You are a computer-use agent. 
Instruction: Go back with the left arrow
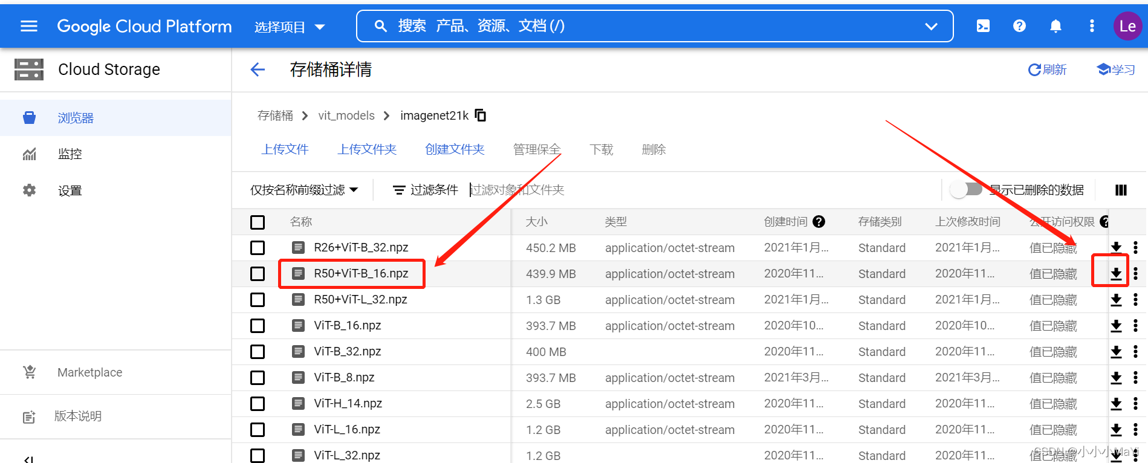258,70
